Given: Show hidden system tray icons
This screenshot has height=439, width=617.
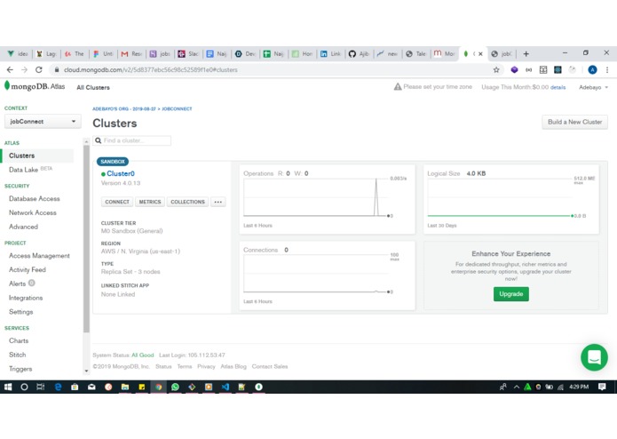Looking at the screenshot, I should click(x=517, y=387).
